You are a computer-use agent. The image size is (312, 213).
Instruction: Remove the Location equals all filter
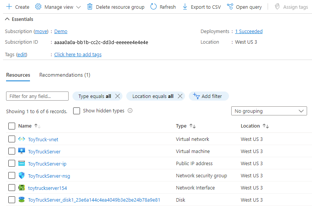tap(180, 96)
